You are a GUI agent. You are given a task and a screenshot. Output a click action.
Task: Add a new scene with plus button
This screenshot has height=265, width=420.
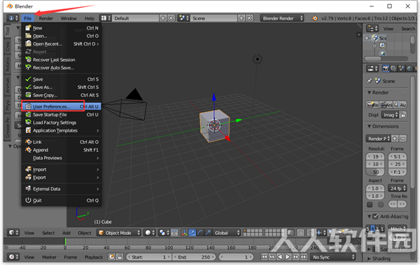[x=241, y=18]
